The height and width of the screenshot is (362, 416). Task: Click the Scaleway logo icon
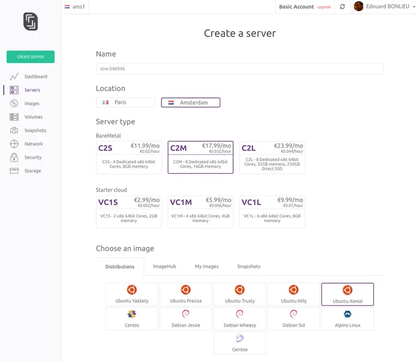[31, 21]
